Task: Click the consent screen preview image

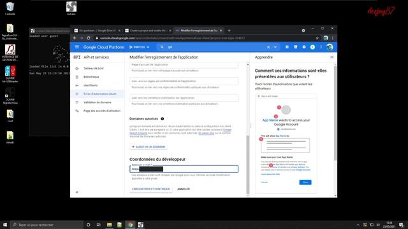Action: coord(286,143)
